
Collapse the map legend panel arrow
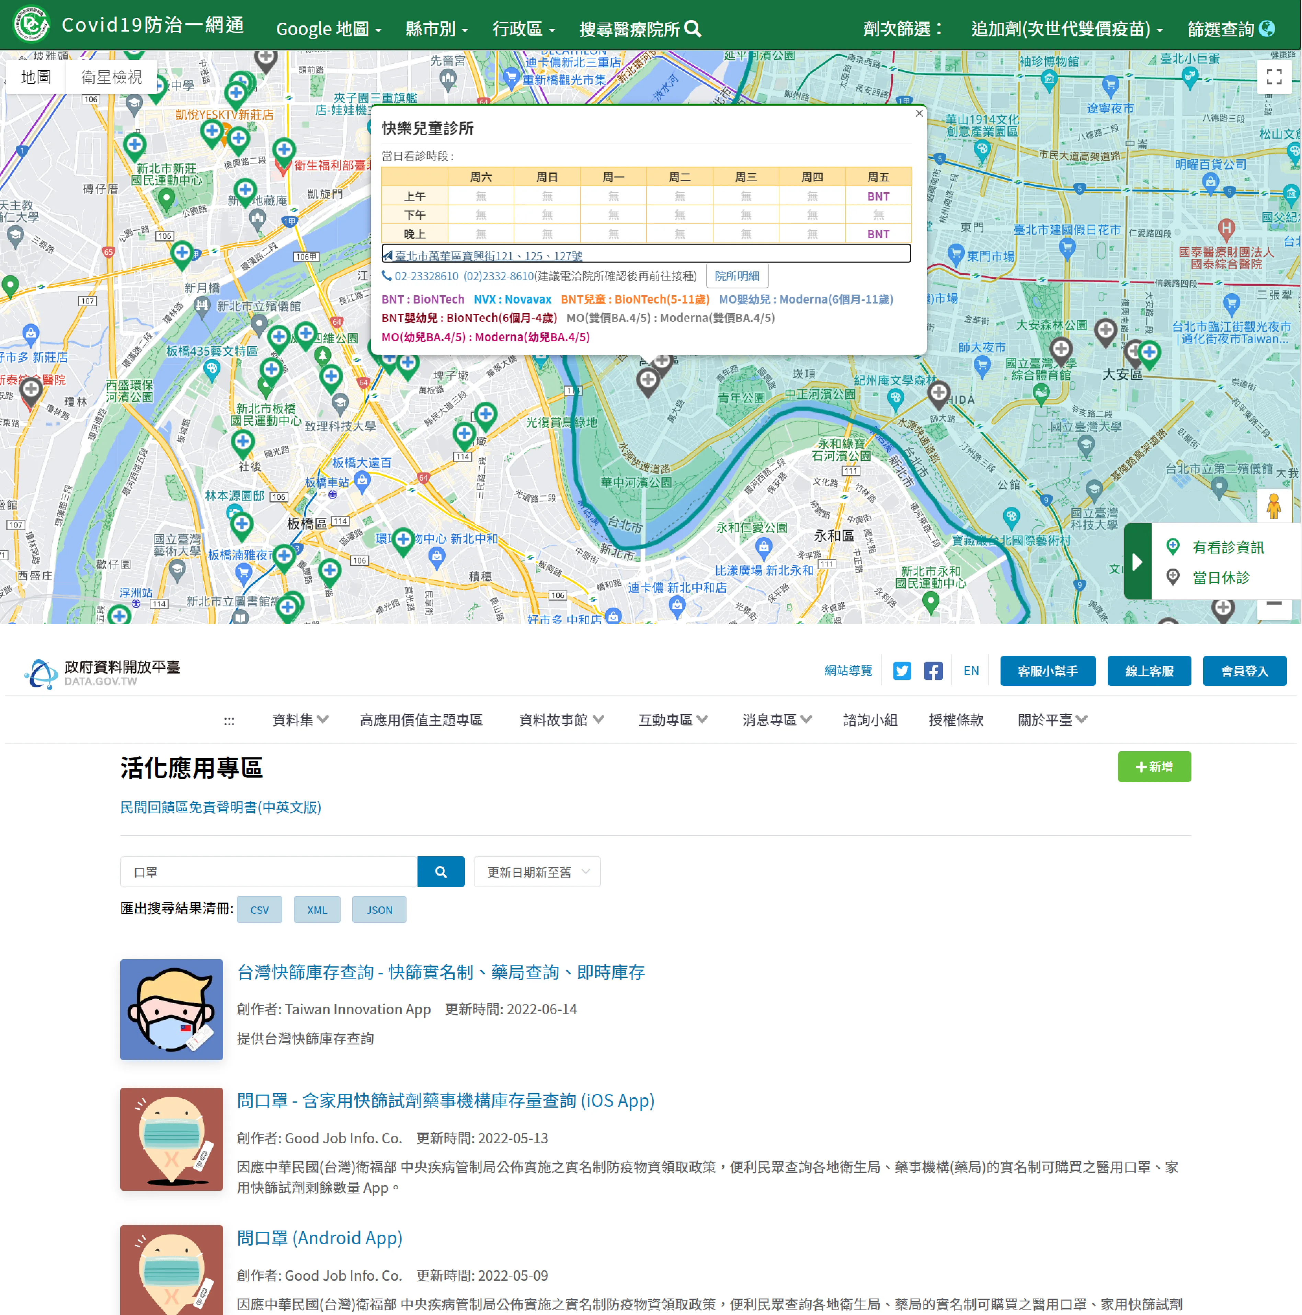click(x=1137, y=561)
